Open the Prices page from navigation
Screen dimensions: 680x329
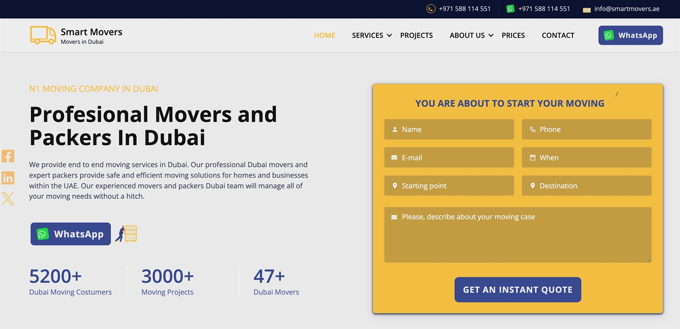[x=513, y=35]
